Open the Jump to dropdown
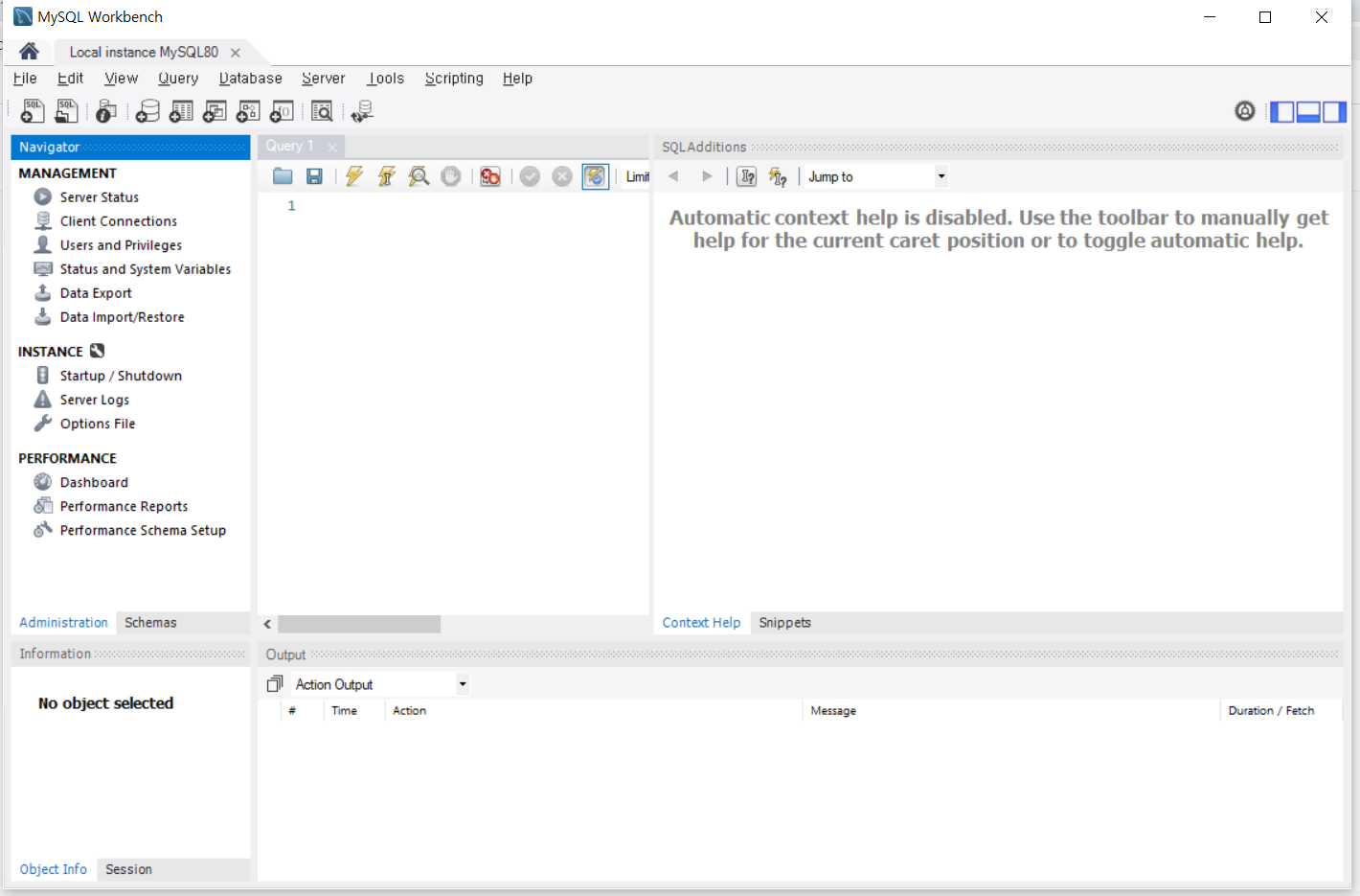The width and height of the screenshot is (1360, 896). pyautogui.click(x=941, y=176)
